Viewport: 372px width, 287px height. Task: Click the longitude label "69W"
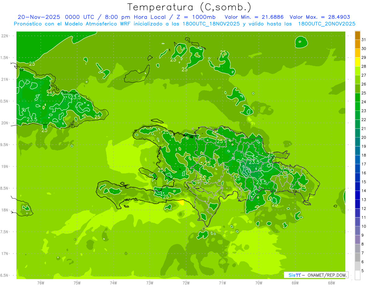point(295,283)
